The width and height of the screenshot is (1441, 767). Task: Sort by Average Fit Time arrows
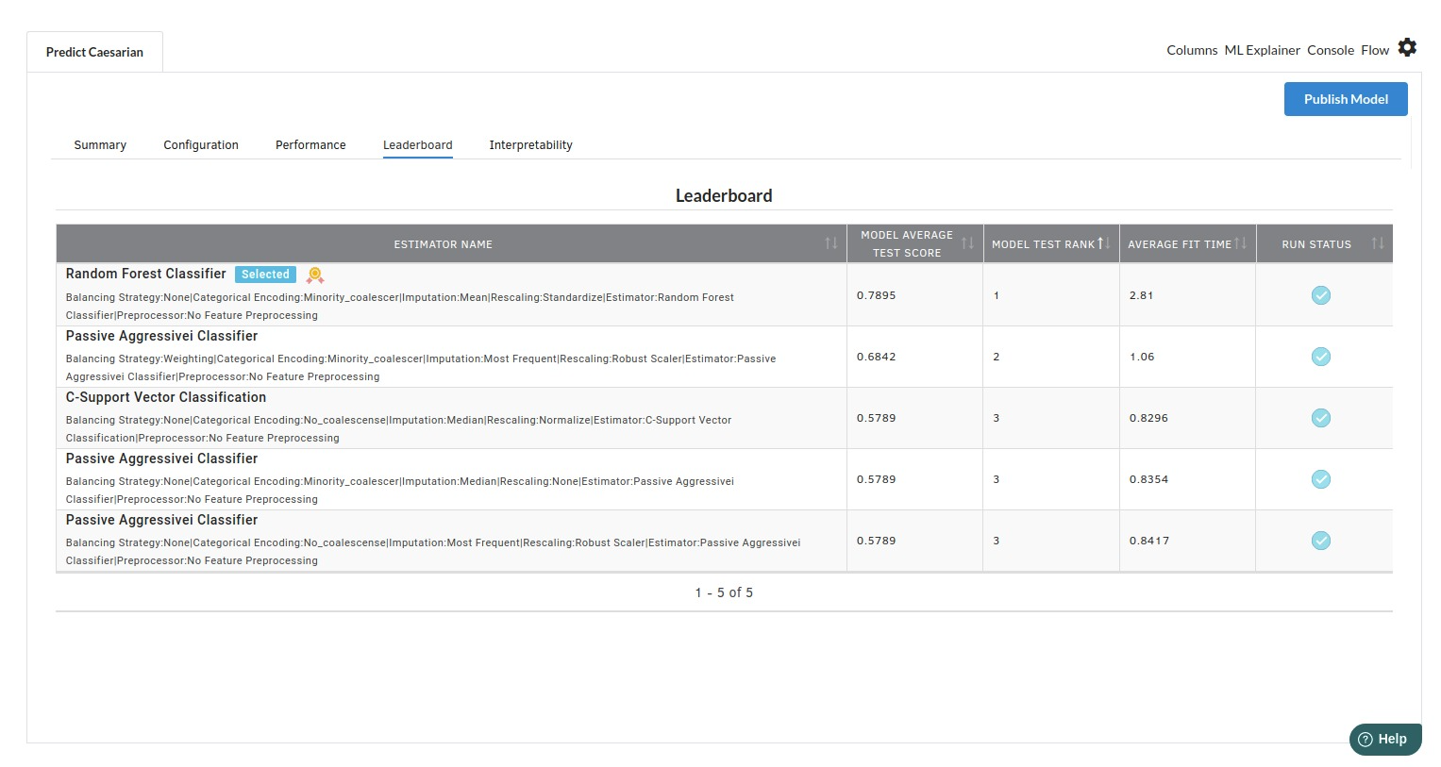click(x=1240, y=243)
